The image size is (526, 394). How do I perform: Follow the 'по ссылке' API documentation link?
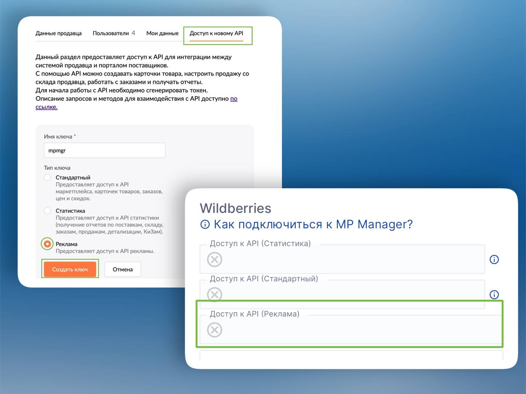coord(233,99)
